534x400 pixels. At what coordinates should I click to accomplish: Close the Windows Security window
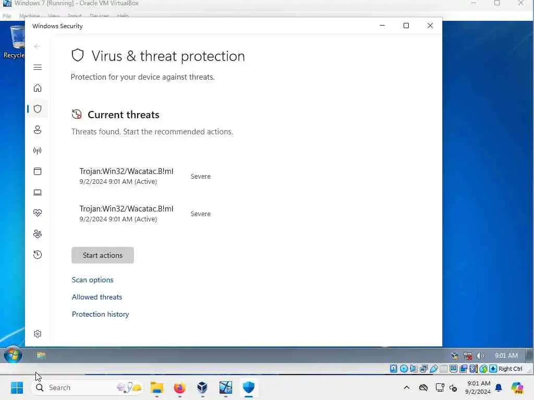coord(430,26)
